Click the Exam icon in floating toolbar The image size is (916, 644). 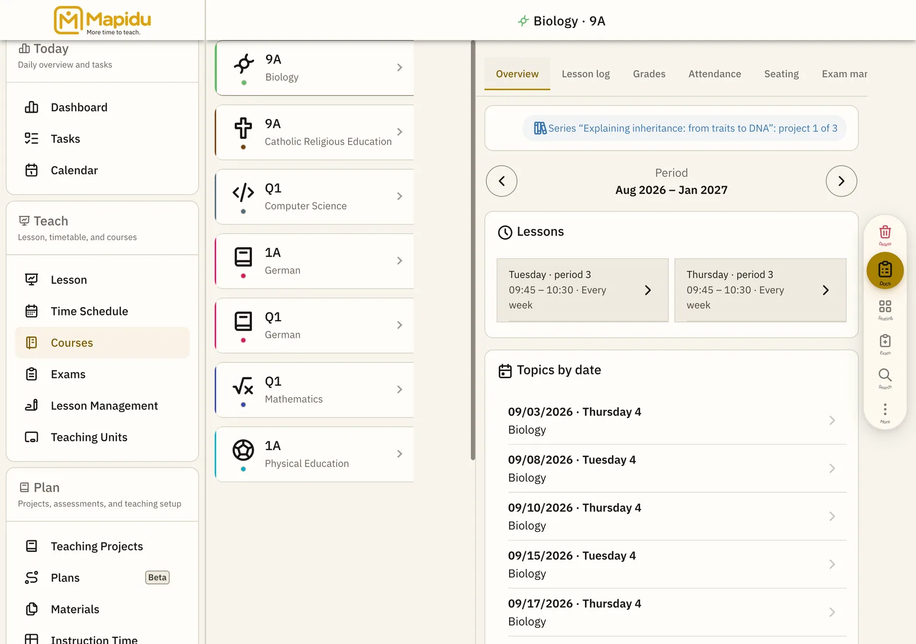(885, 344)
